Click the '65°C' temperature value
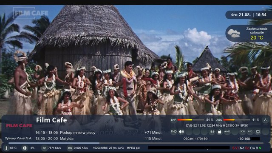The width and height of the screenshot is (272, 153). coord(13,148)
